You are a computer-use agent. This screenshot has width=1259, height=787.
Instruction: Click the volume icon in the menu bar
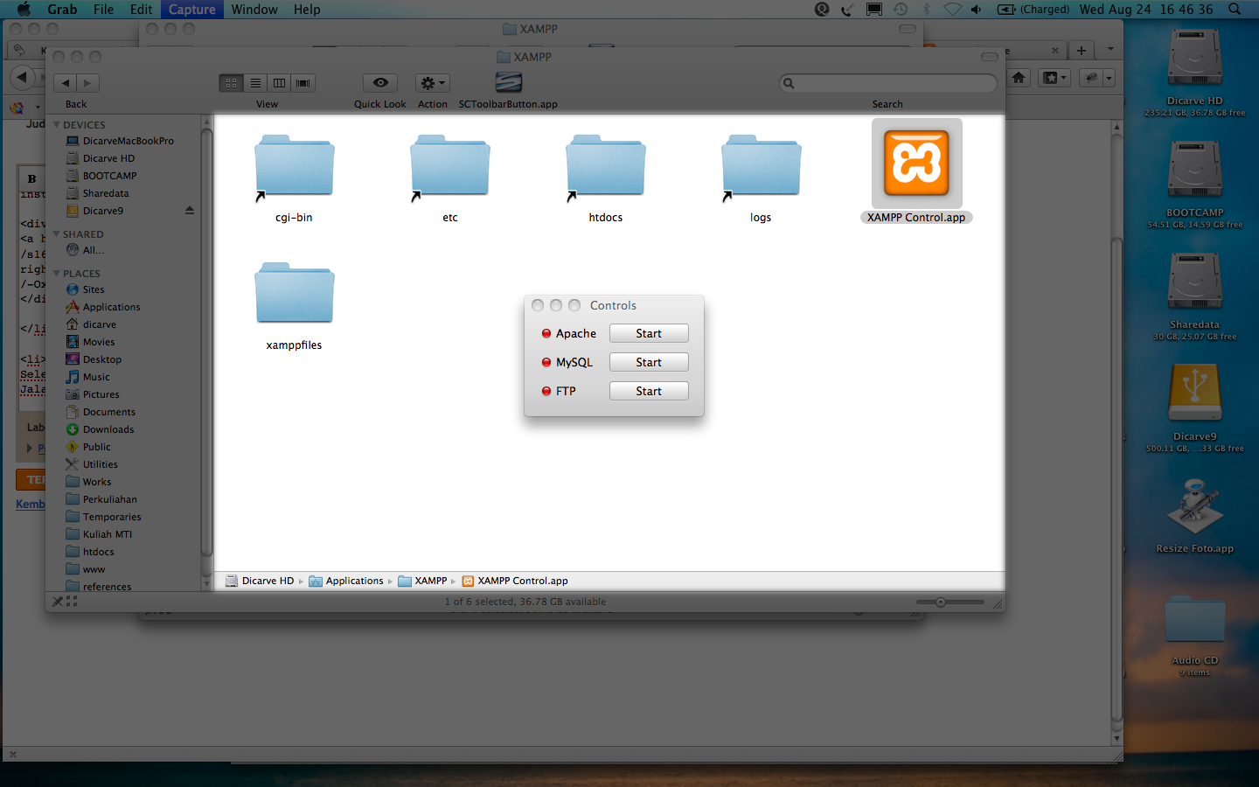point(976,9)
